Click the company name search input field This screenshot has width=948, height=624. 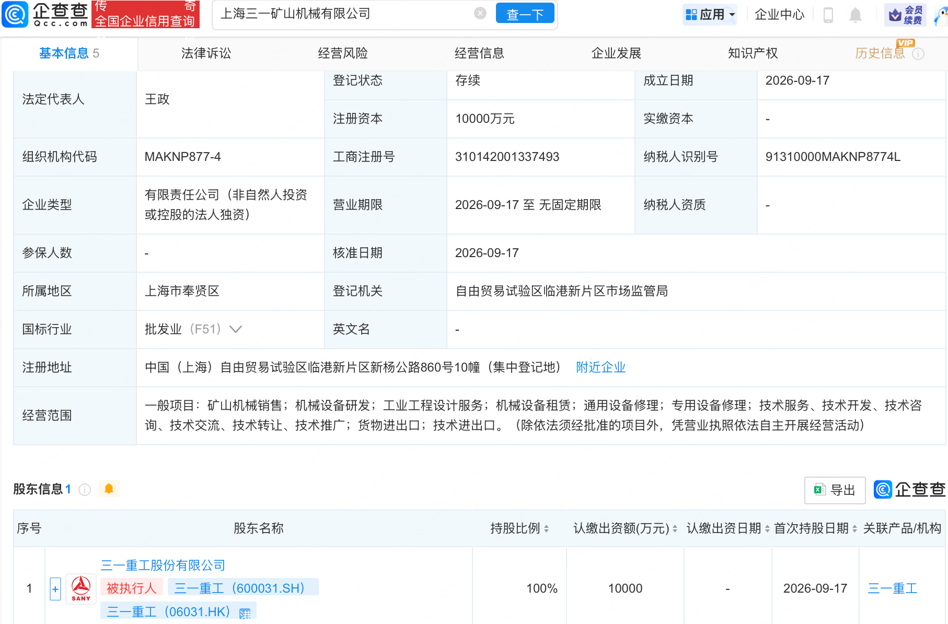[345, 14]
